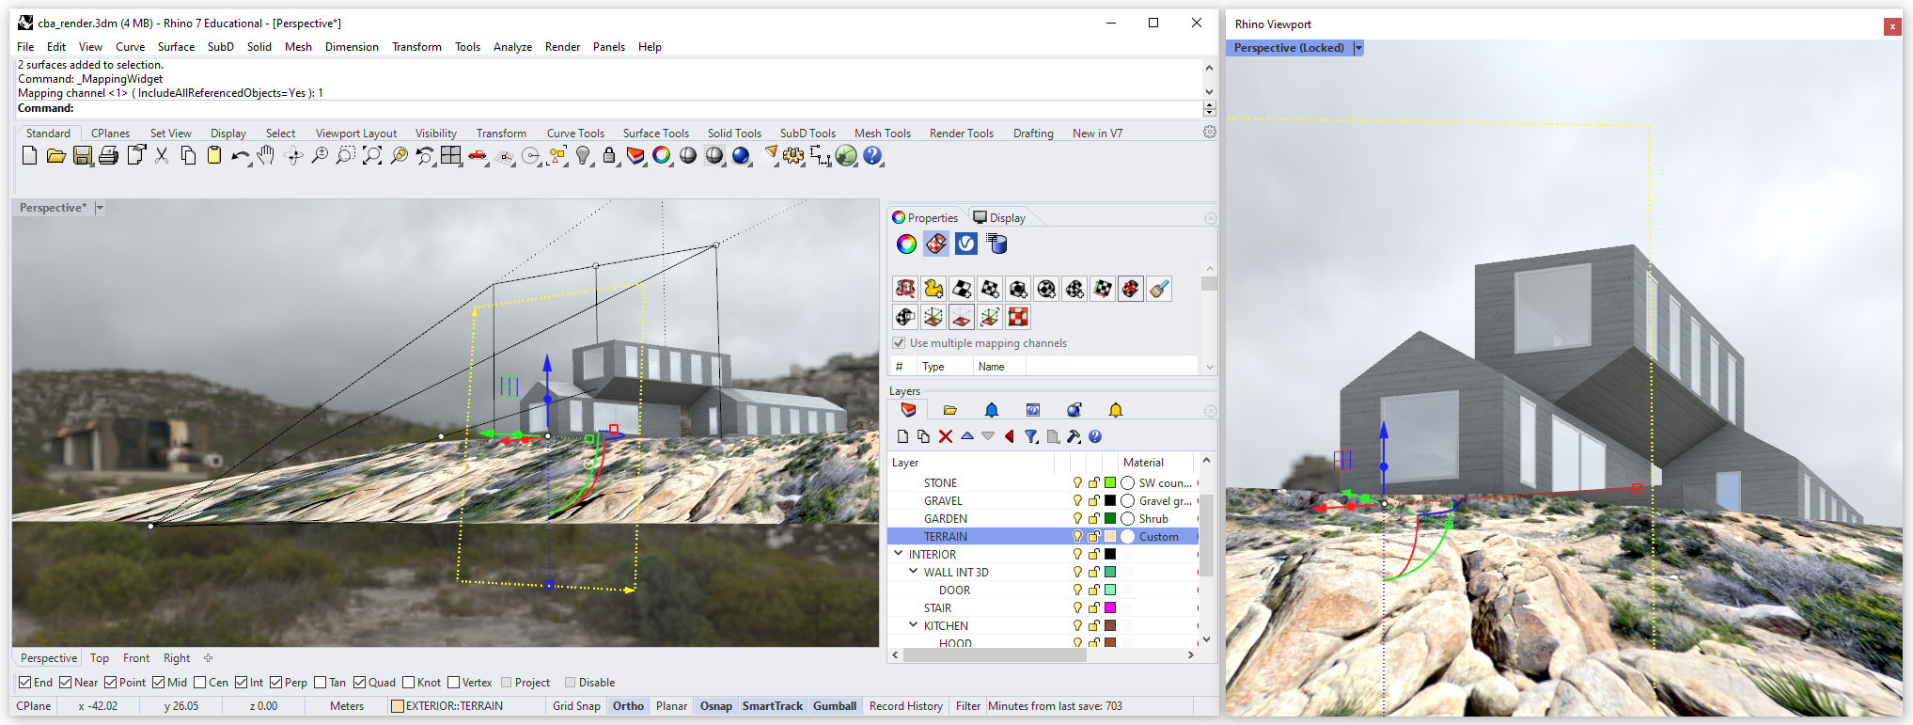Screen dimensions: 1913x725
Task: Click the layer Filter funnel icon
Action: tap(1031, 436)
